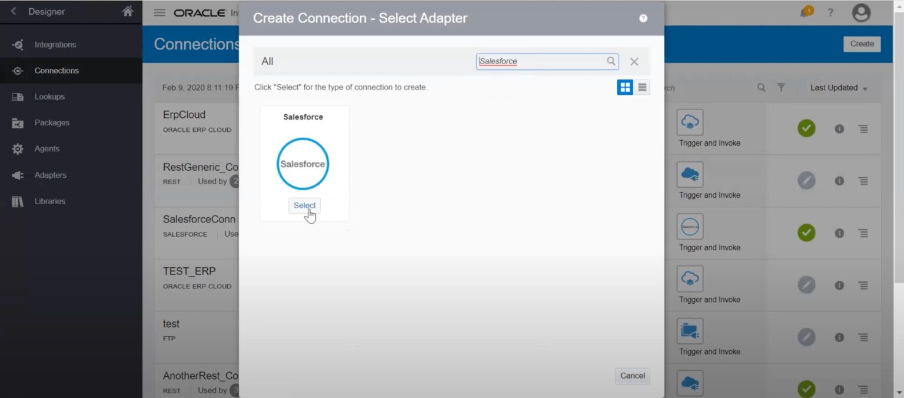Open Integrations from the sidebar
This screenshot has width=904, height=398.
(56, 44)
